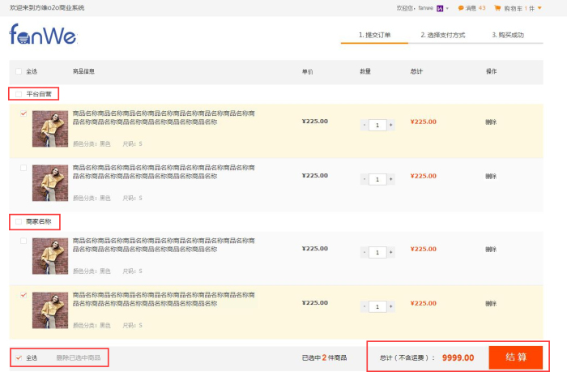Click 删除 for checked 平台自营 product
The height and width of the screenshot is (372, 567).
[x=491, y=122]
